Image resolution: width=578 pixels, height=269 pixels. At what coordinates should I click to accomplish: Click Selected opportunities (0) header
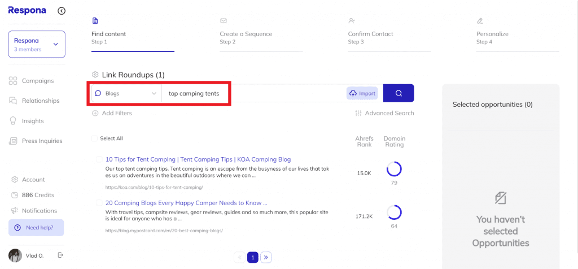492,105
